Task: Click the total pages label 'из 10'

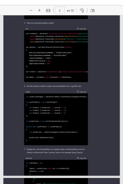Action: click(70, 10)
